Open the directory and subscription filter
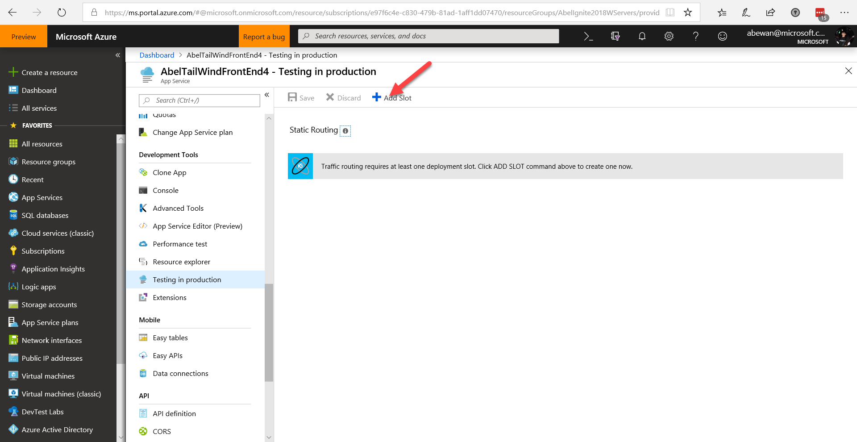The height and width of the screenshot is (442, 857). click(x=615, y=36)
